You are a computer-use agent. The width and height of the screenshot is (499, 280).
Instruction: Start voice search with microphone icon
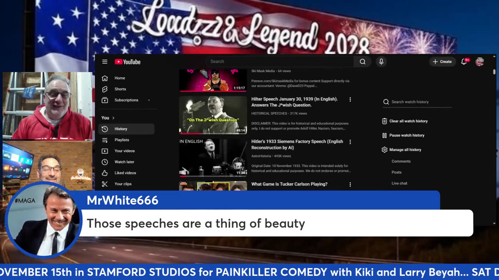pos(381,61)
